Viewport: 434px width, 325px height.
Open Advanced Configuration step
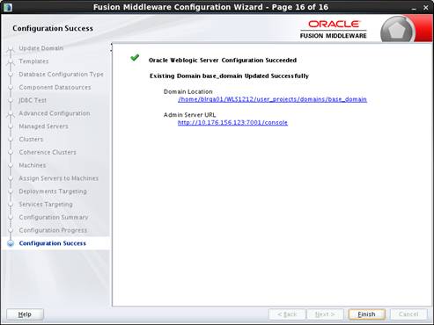55,113
